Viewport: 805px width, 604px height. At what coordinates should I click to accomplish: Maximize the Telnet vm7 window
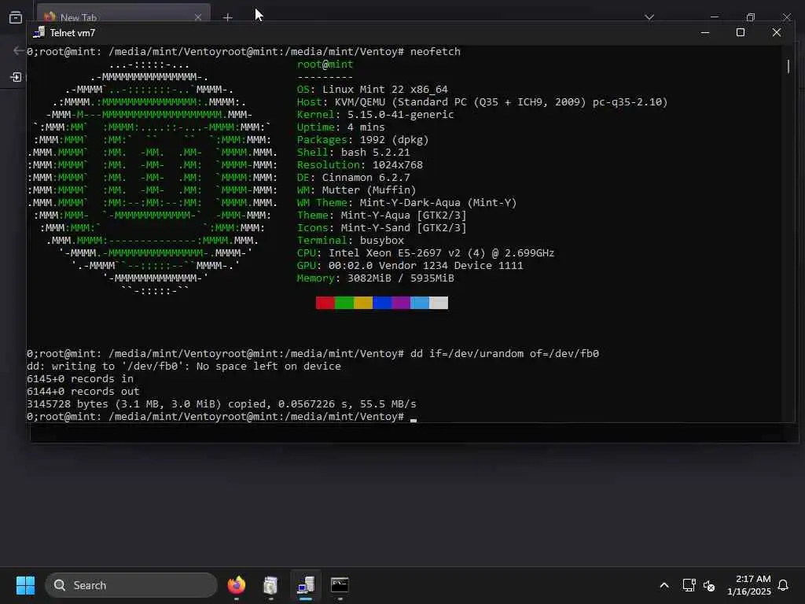[741, 32]
